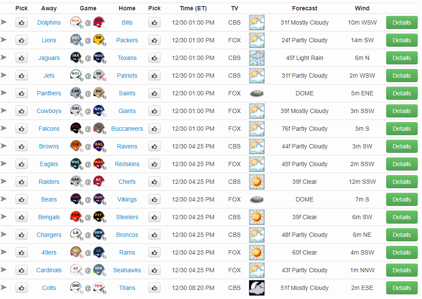This screenshot has width=422, height=299.
Task: Pick Falcons with the away thumbs-up
Action: pyautogui.click(x=22, y=129)
